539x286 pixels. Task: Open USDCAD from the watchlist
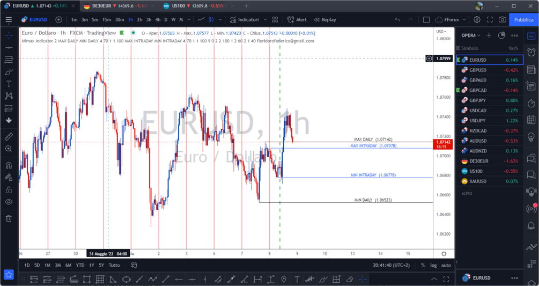(x=490, y=111)
